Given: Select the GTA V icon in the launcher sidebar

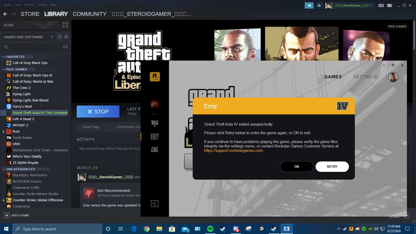Looking at the screenshot, I should click(155, 123).
